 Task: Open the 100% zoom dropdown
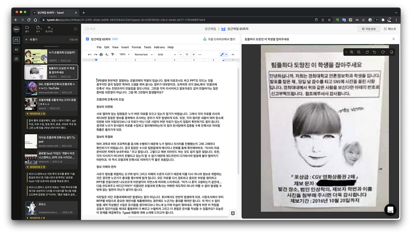tap(124, 55)
